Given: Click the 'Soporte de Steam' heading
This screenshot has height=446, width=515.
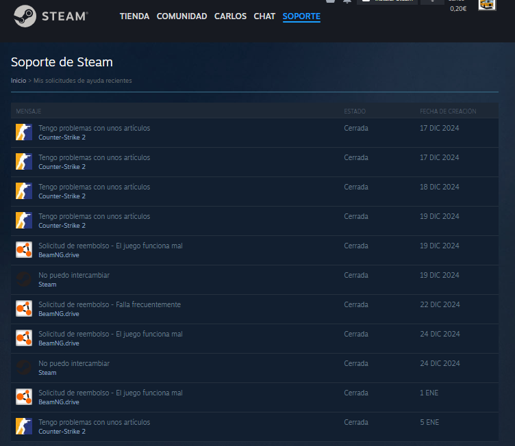Looking at the screenshot, I should (x=62, y=62).
